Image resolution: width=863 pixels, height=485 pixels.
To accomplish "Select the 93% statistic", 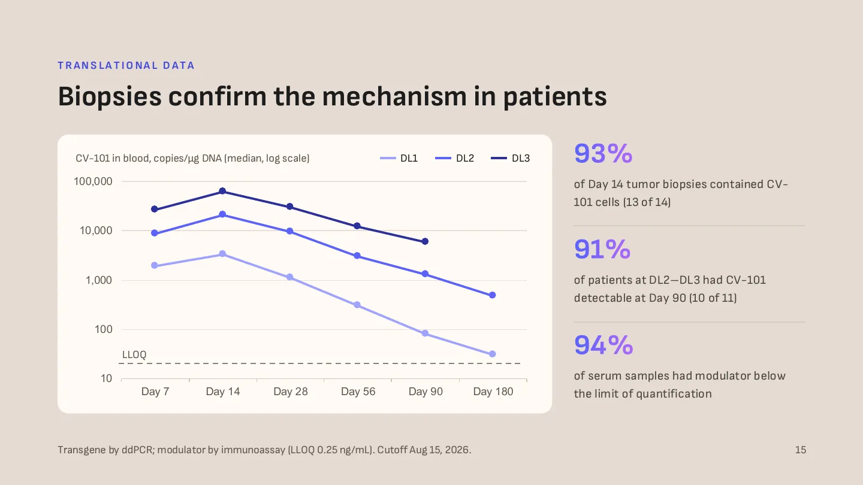I will 604,154.
